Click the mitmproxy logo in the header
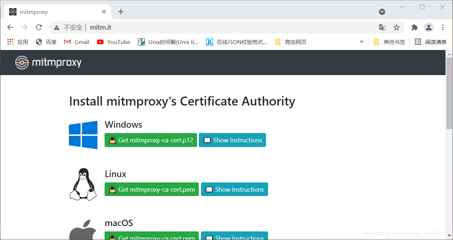Image resolution: width=453 pixels, height=240 pixels. pos(48,62)
